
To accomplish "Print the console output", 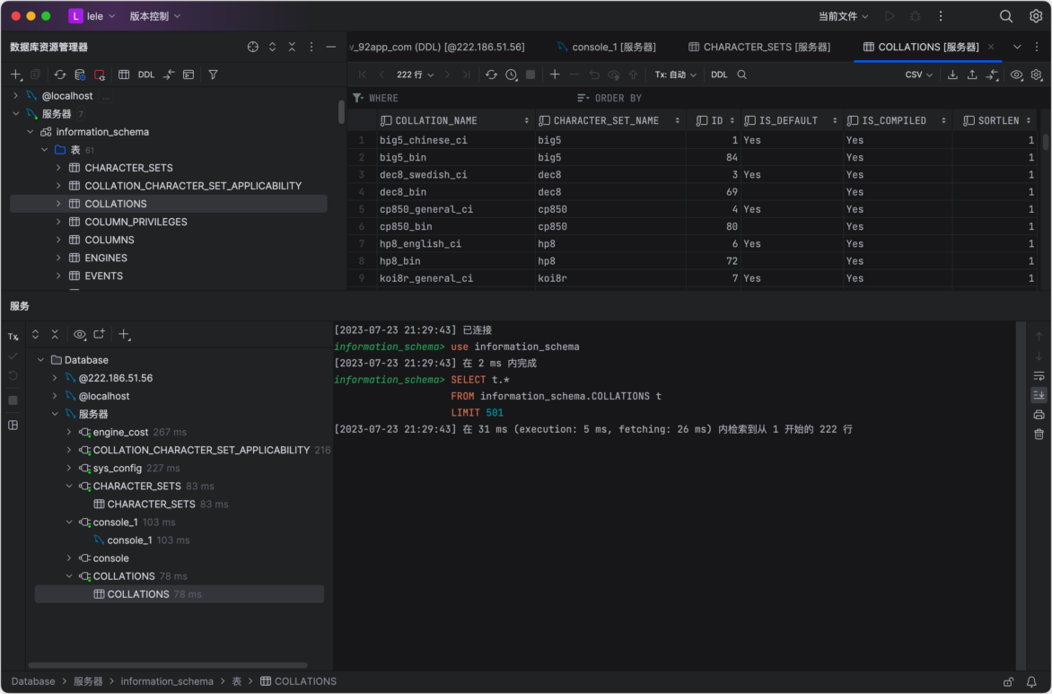I will [x=1039, y=415].
